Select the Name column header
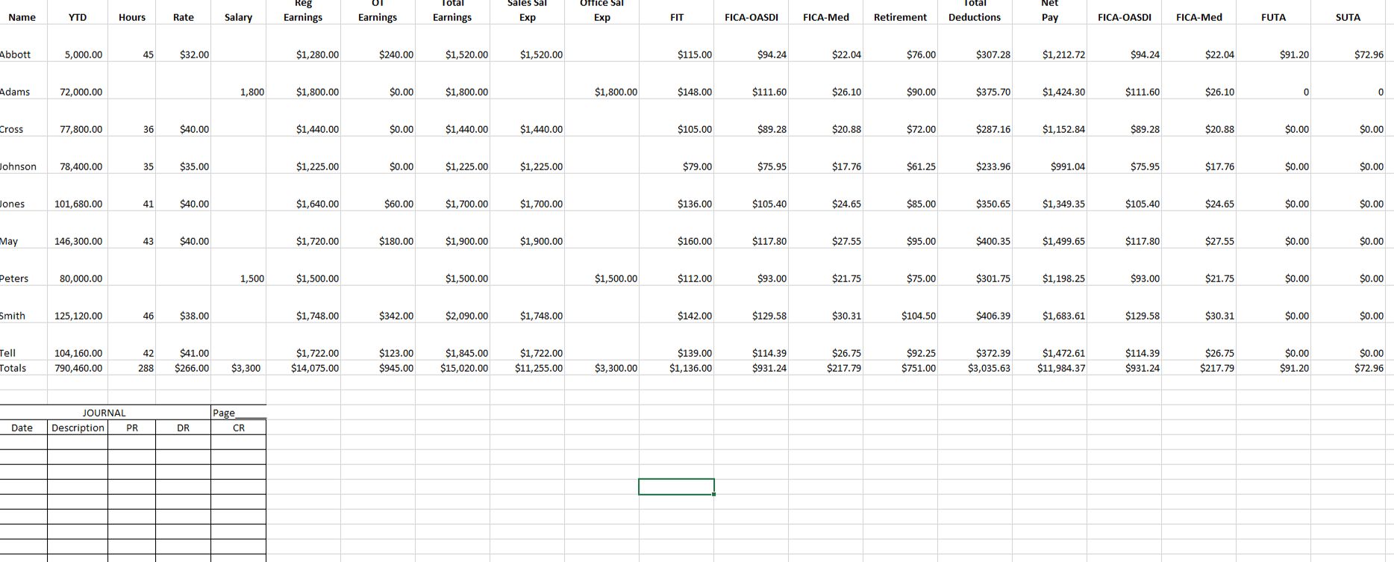Image resolution: width=1394 pixels, height=562 pixels. [x=22, y=17]
